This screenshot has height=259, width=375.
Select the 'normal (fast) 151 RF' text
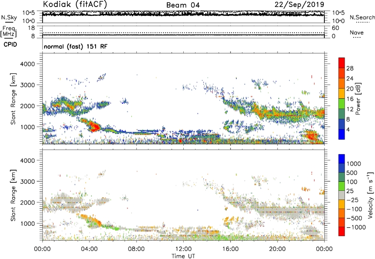75,46
